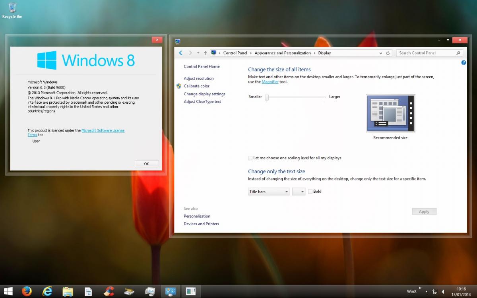Click the size slider thumb near Smaller
The image size is (477, 298).
click(x=267, y=97)
